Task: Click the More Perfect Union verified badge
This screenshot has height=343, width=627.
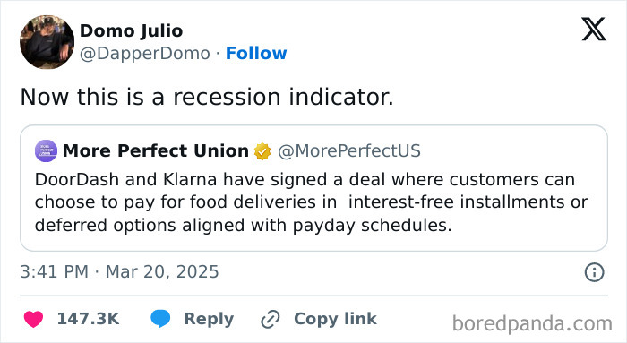Action: coord(262,151)
